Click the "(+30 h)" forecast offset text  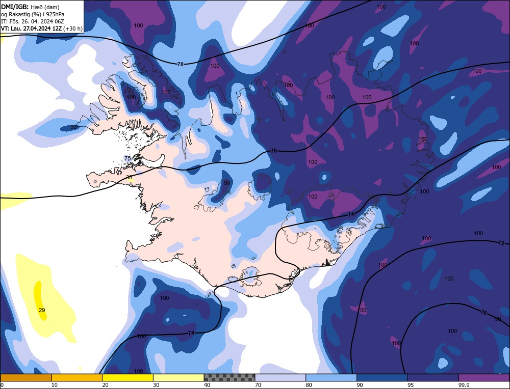(x=73, y=29)
